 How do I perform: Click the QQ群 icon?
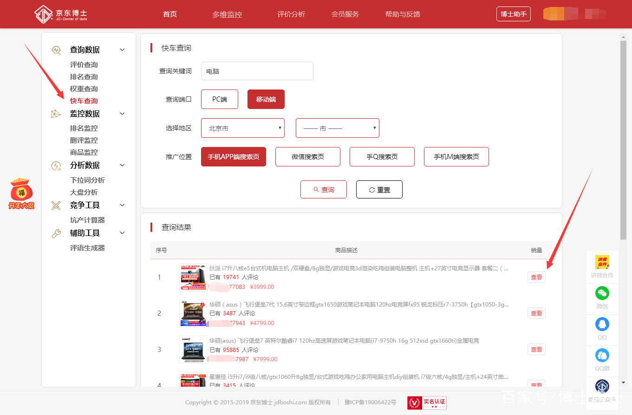pyautogui.click(x=602, y=355)
